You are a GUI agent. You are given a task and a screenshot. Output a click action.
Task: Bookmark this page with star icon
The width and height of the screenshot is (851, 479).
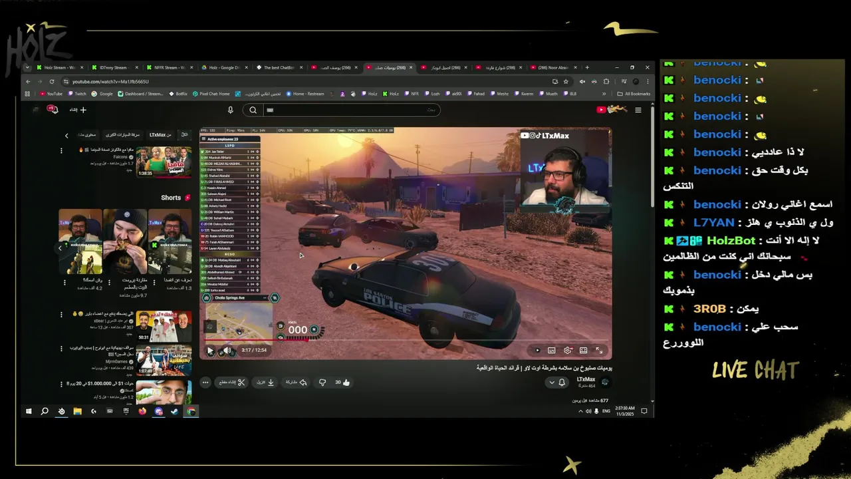tap(566, 81)
